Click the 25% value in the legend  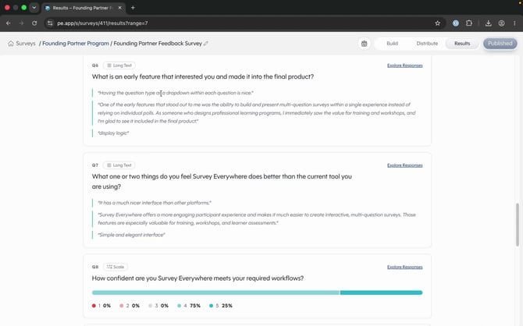pyautogui.click(x=227, y=306)
